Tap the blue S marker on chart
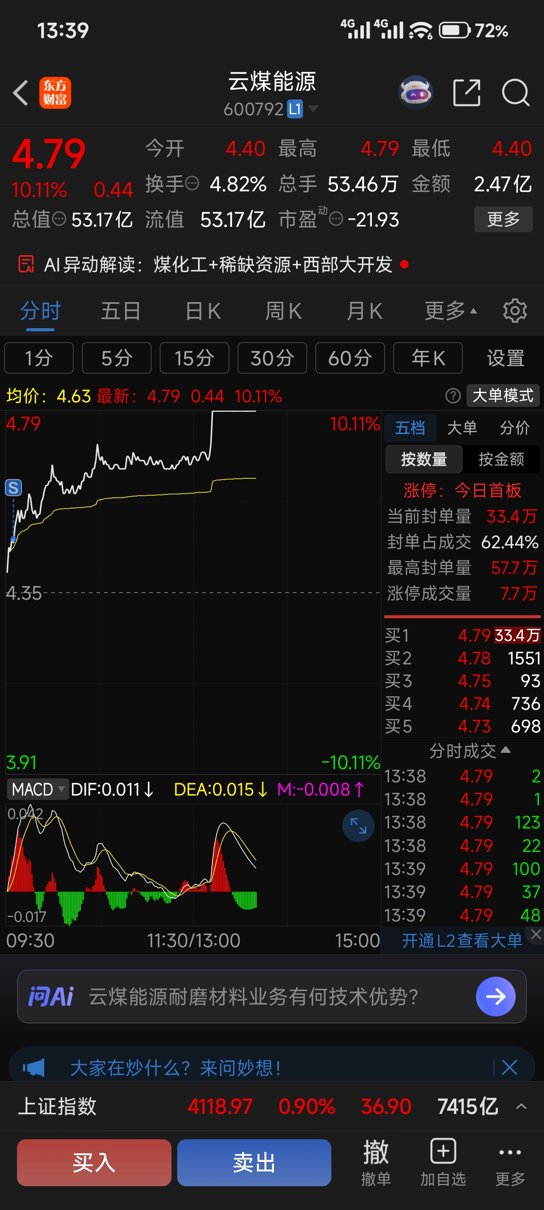The width and height of the screenshot is (544, 1210). point(13,487)
